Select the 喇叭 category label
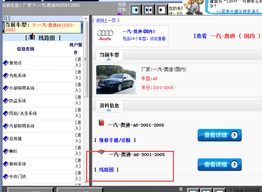The width and height of the screenshot is (262, 192). point(13,152)
